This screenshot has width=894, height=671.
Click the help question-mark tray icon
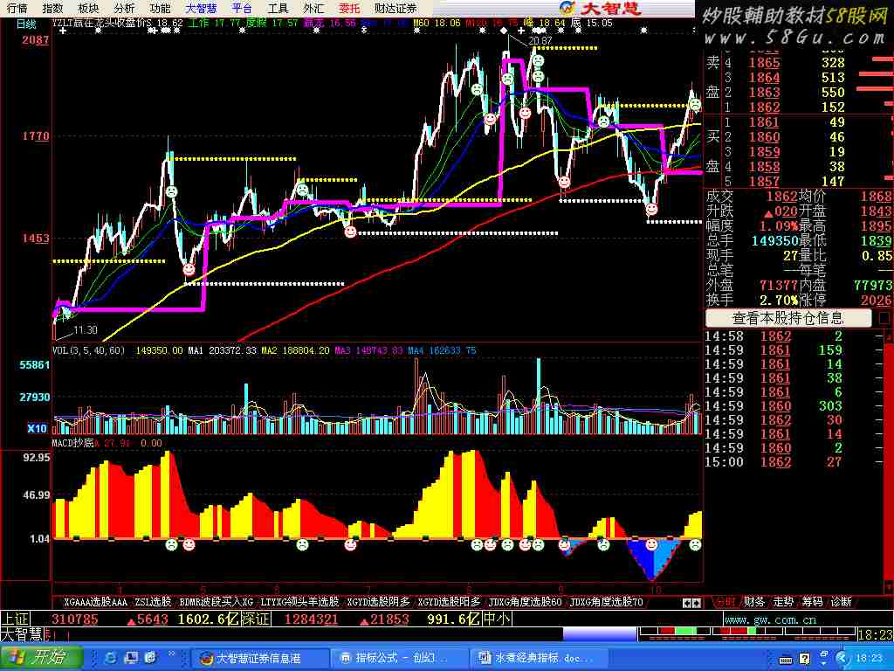(804, 659)
